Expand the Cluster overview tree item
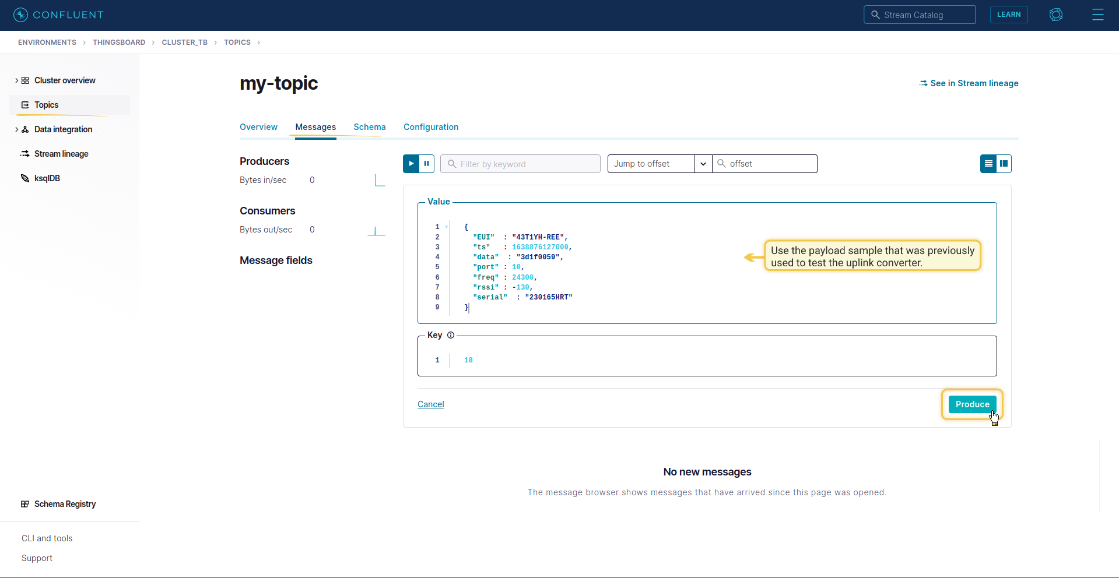The image size is (1119, 578). point(16,80)
